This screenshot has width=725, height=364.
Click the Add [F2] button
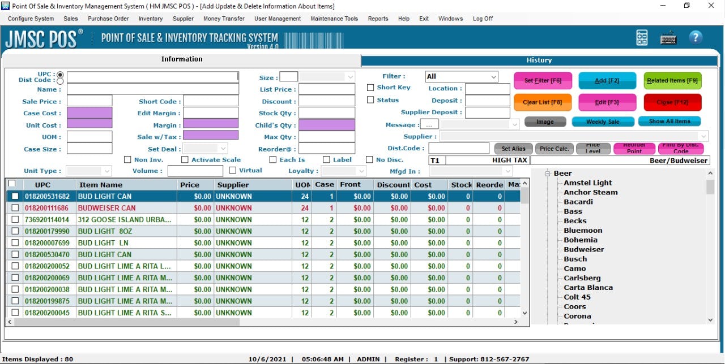pyautogui.click(x=607, y=80)
